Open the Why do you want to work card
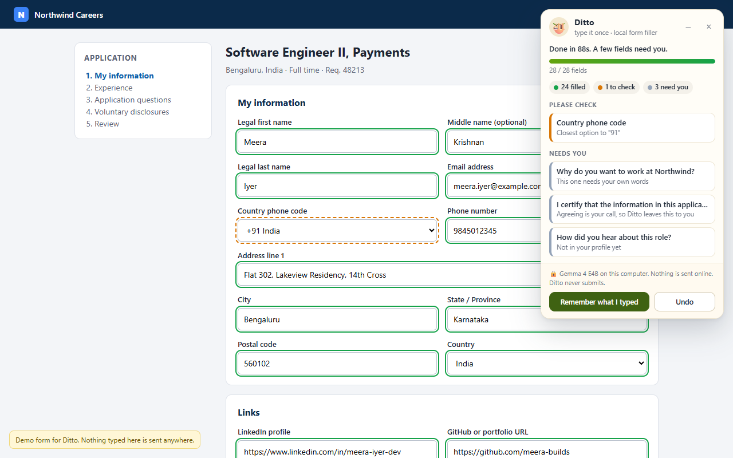This screenshot has width=733, height=458. point(632,176)
